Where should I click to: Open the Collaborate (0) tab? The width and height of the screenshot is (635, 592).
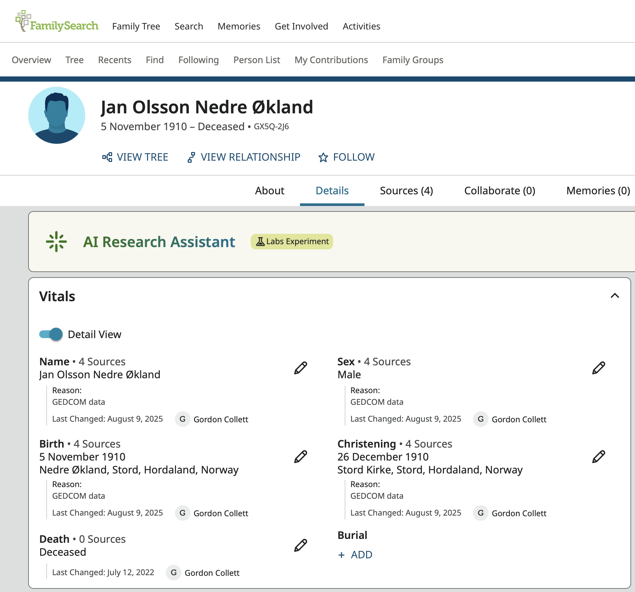(x=500, y=191)
